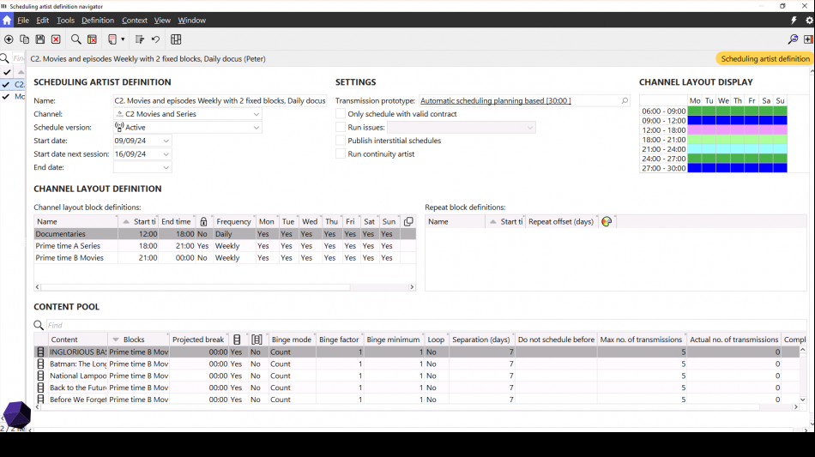Screen dimensions: 815x457
Task: Click Automatic scheduling planning based link
Action: point(495,101)
